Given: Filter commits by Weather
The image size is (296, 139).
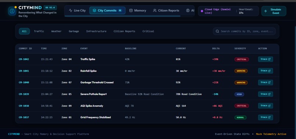Looking at the screenshot, I should (x=56, y=31).
